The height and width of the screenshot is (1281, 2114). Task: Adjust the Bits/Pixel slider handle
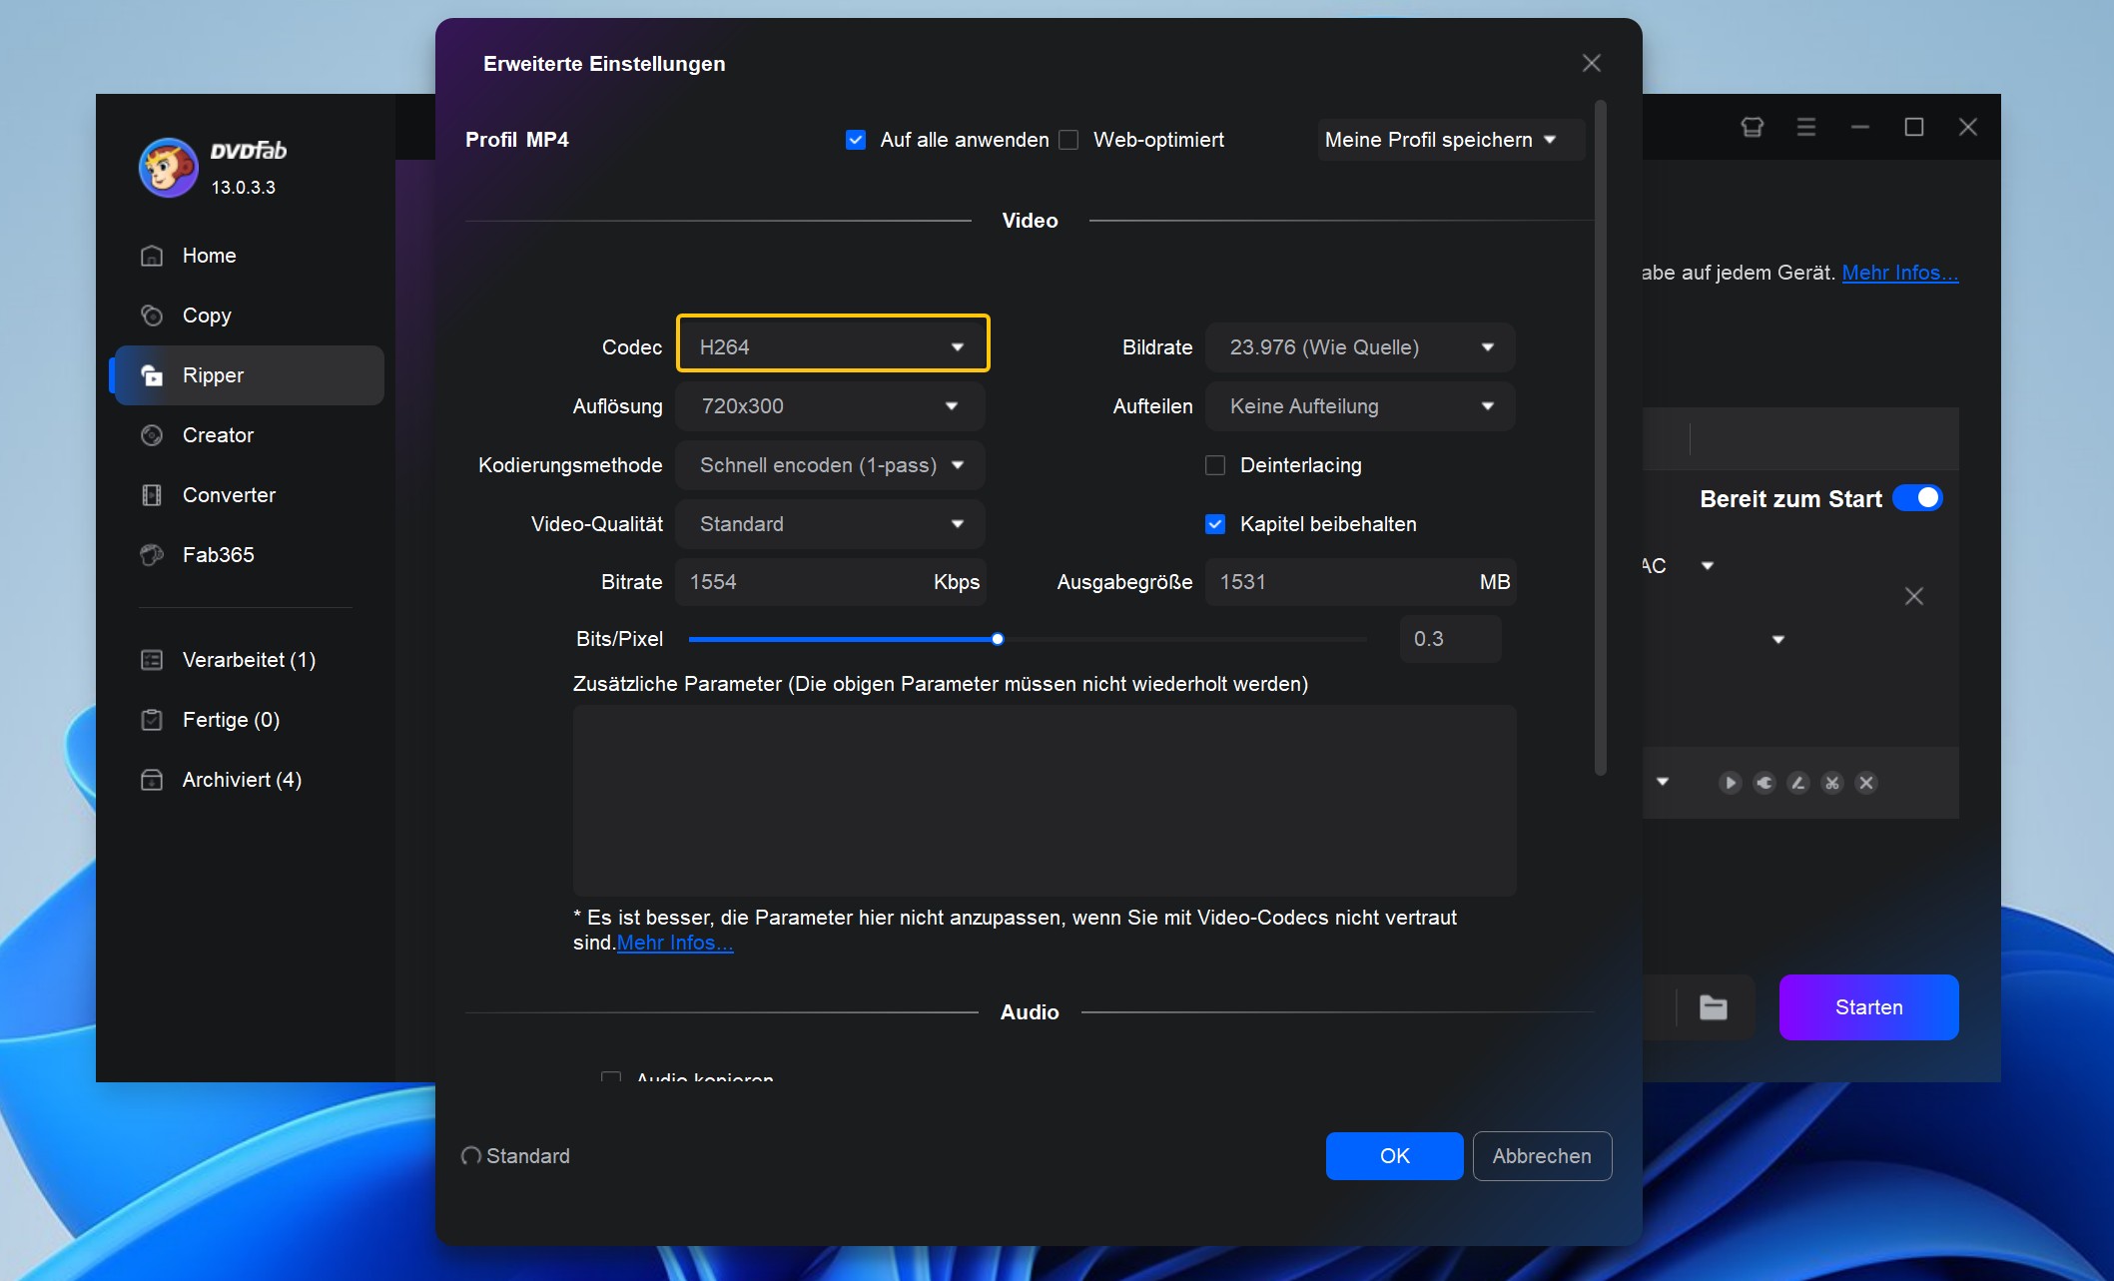998,639
